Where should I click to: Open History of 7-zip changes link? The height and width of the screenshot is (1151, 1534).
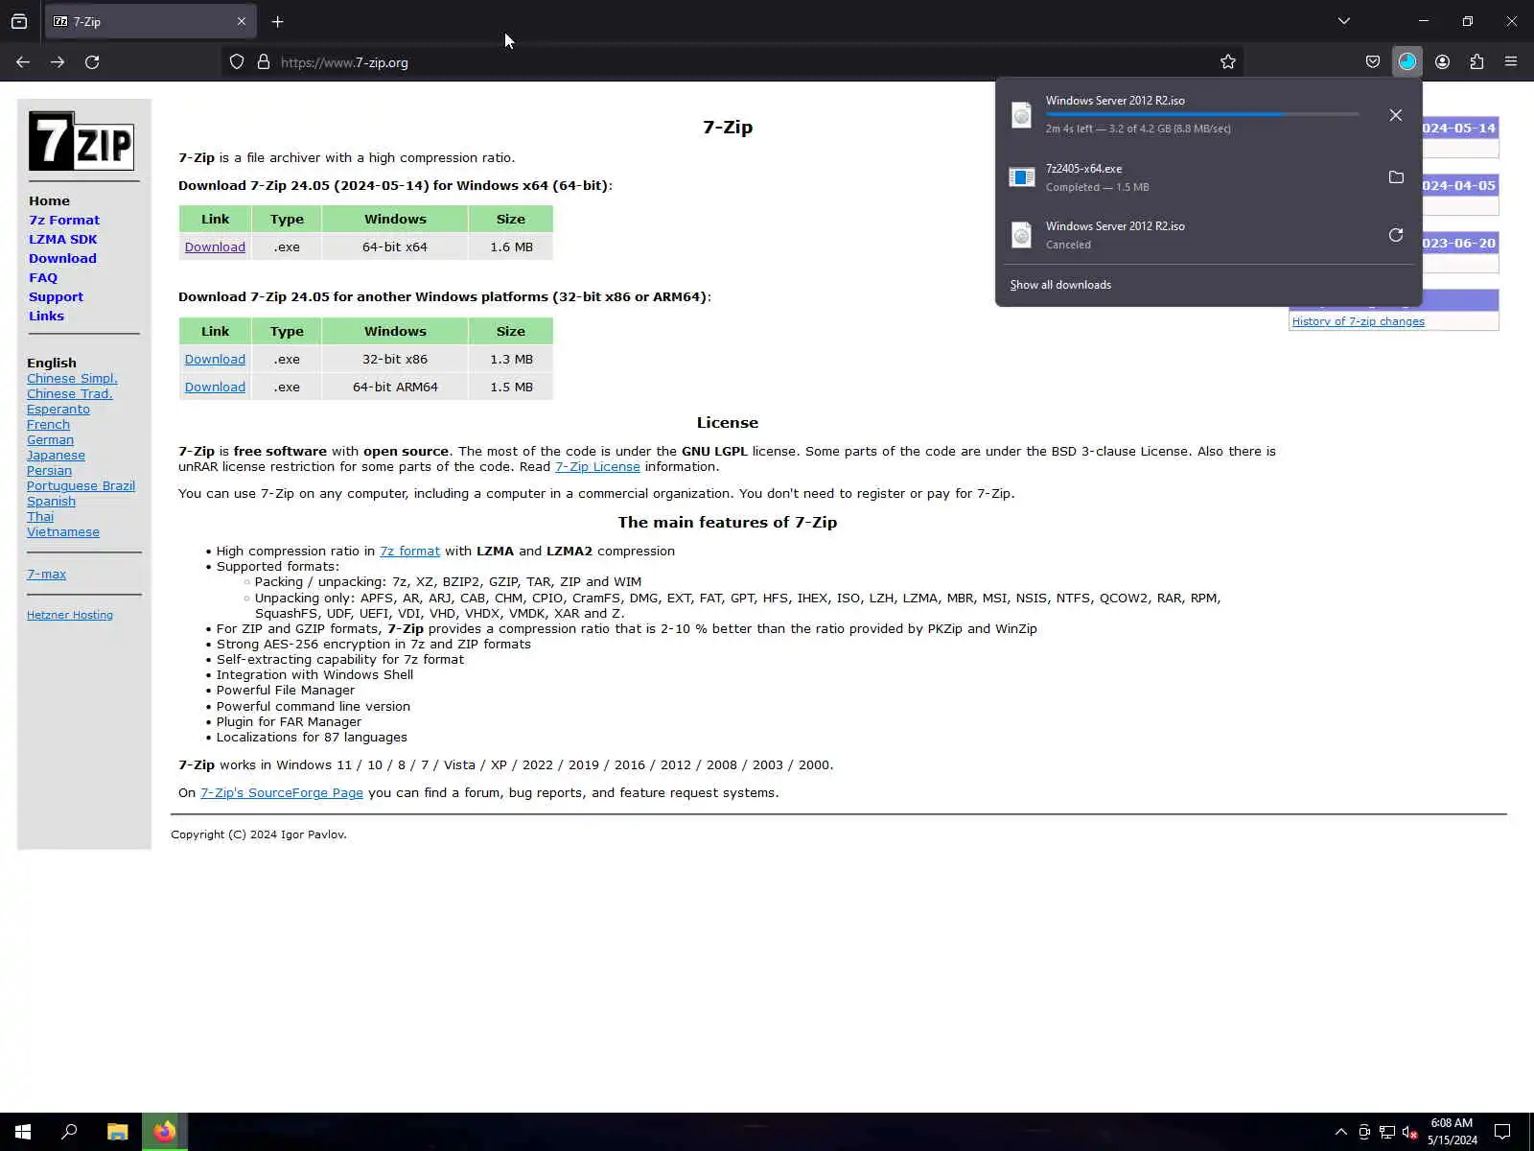[x=1358, y=321]
